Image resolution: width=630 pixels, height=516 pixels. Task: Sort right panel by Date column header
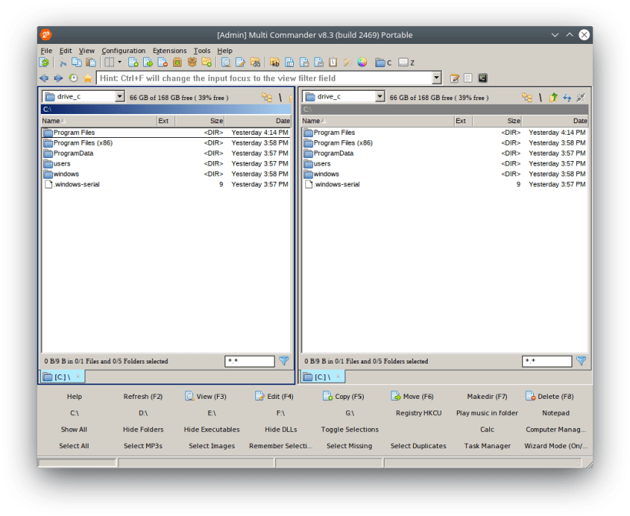[x=555, y=121]
